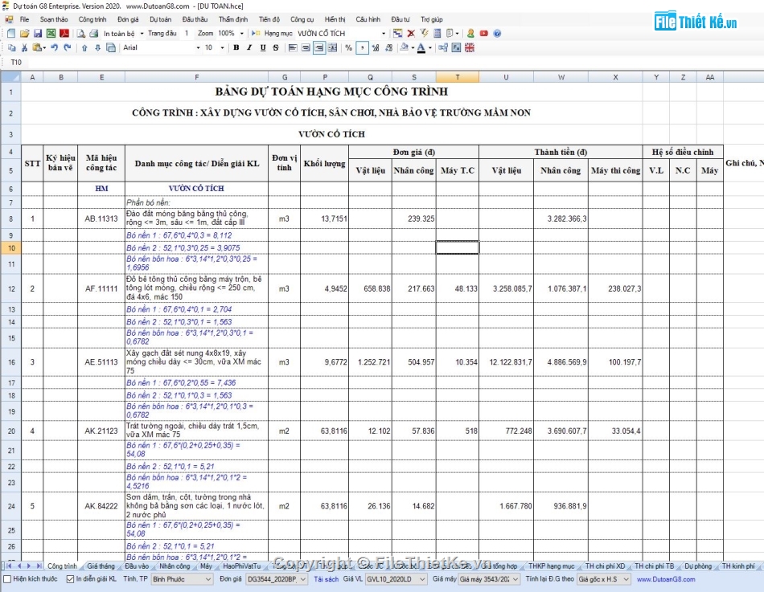
Task: Click the Tải sách link
Action: click(326, 579)
